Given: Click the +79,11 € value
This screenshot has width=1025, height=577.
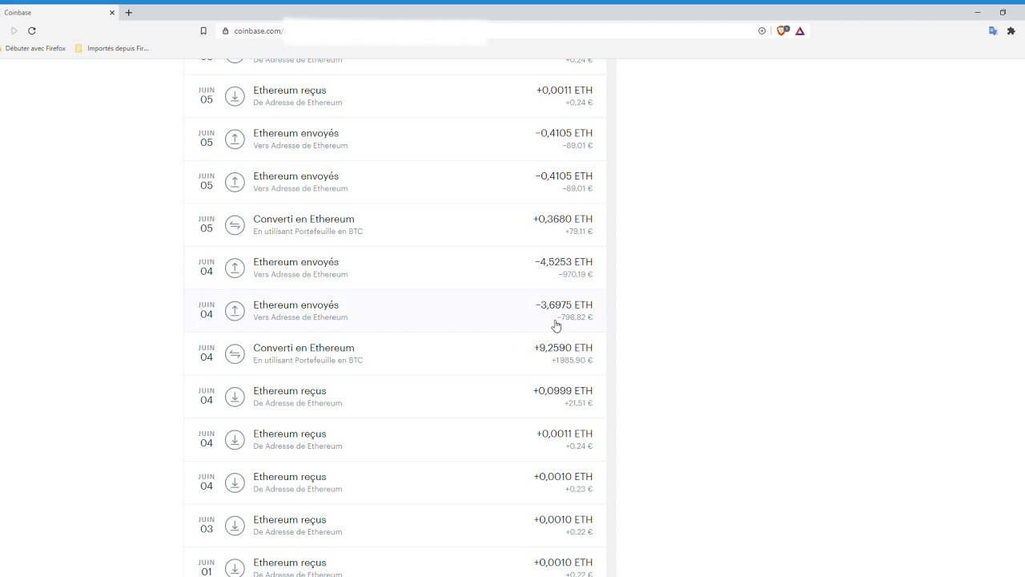Looking at the screenshot, I should (x=579, y=232).
